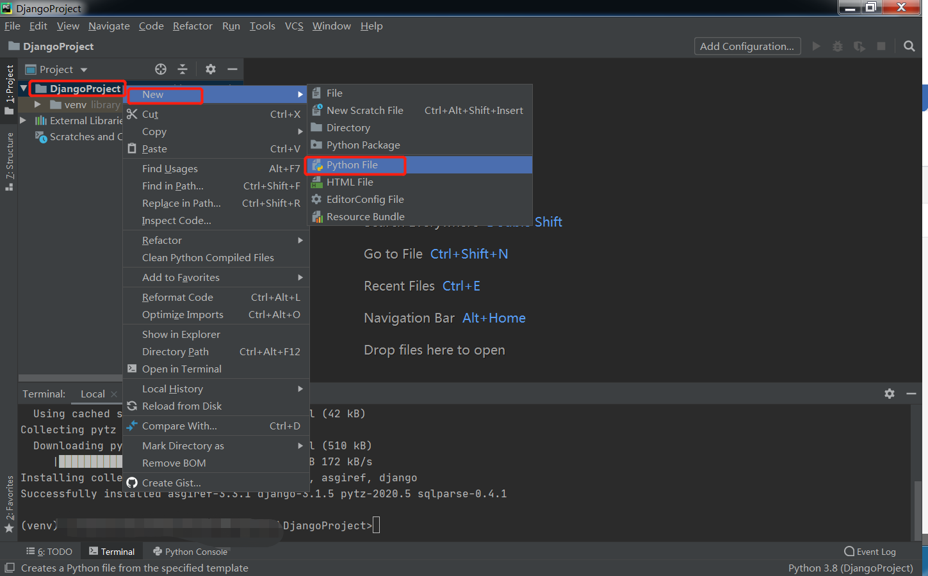Open the VCS menu

click(294, 26)
